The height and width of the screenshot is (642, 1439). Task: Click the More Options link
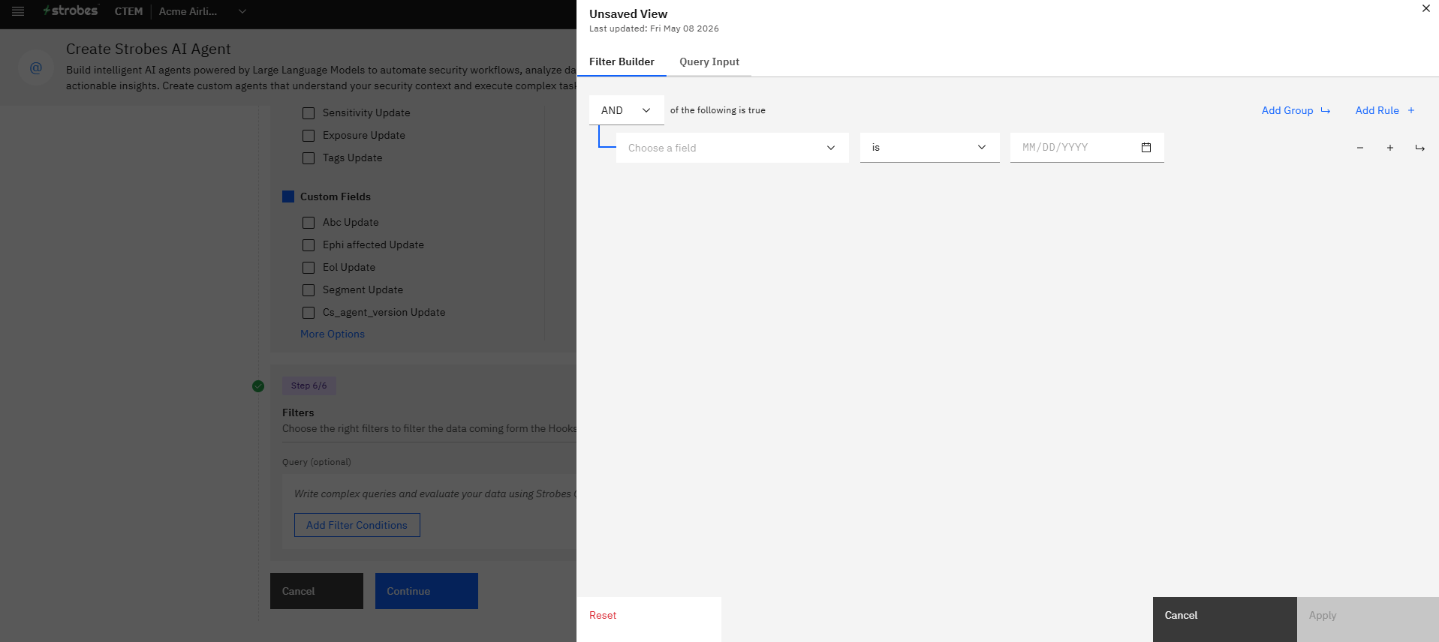click(x=333, y=334)
